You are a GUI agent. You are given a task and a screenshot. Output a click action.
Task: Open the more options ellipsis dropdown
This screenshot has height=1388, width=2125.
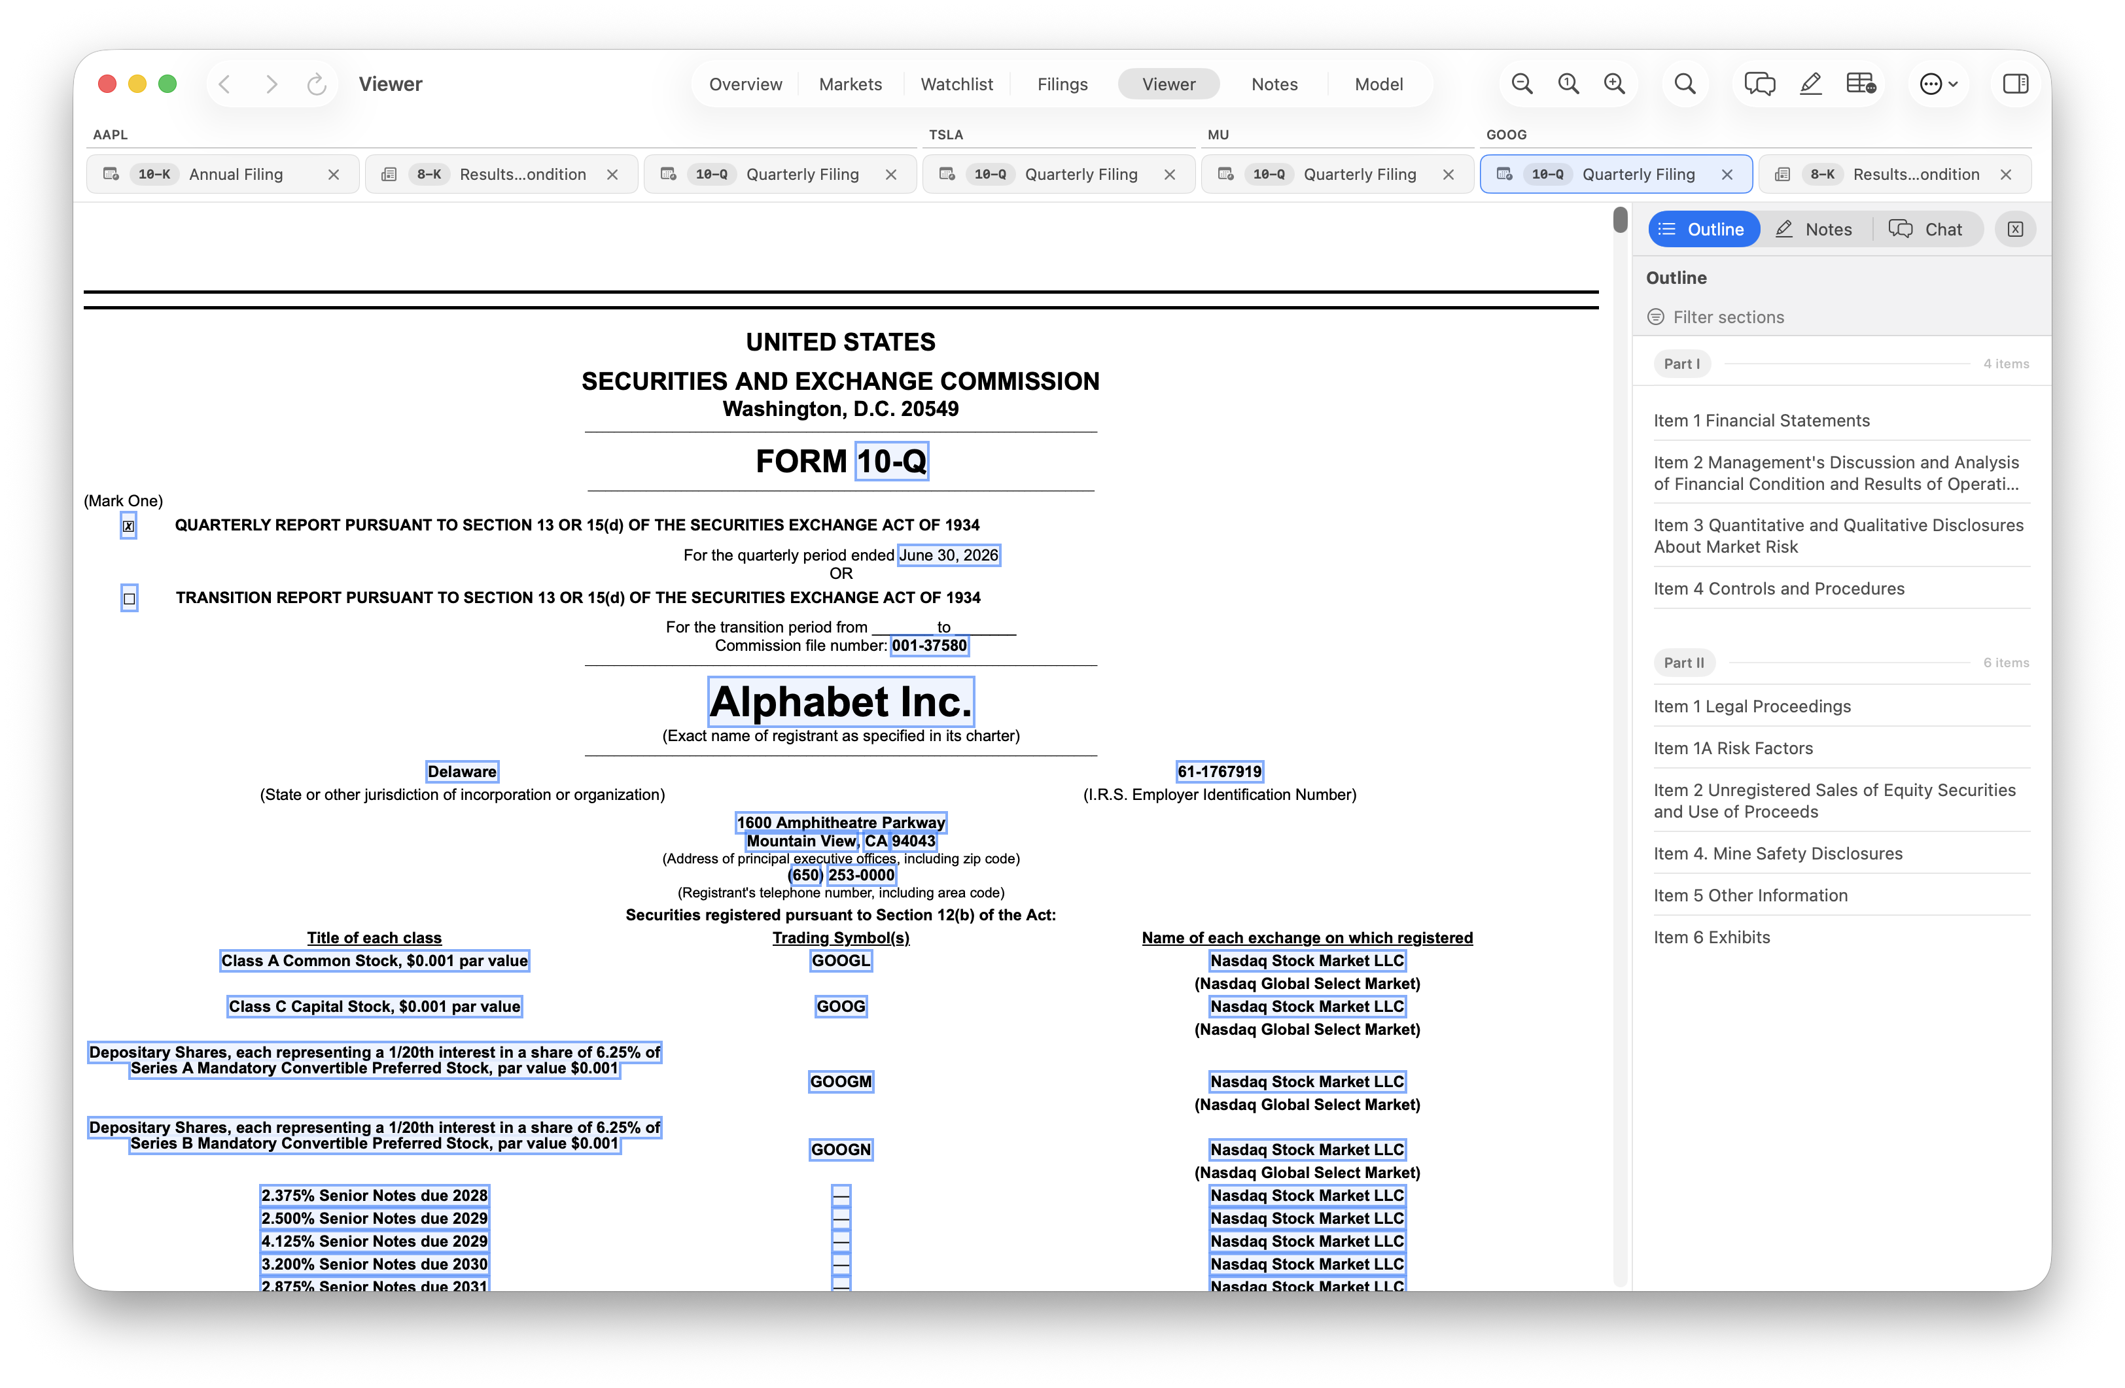1939,84
